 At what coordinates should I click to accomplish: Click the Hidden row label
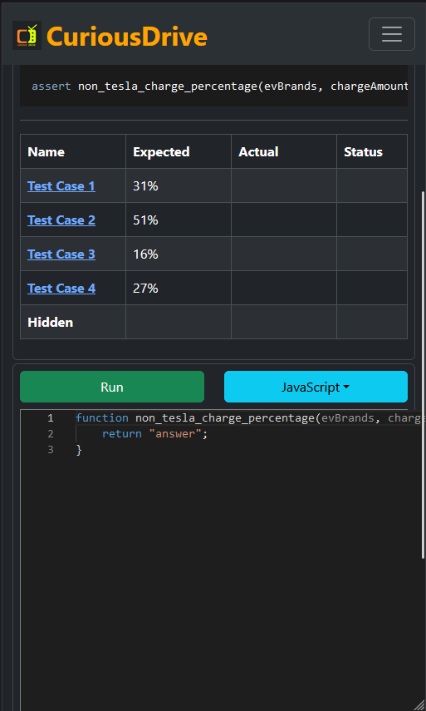(x=51, y=322)
